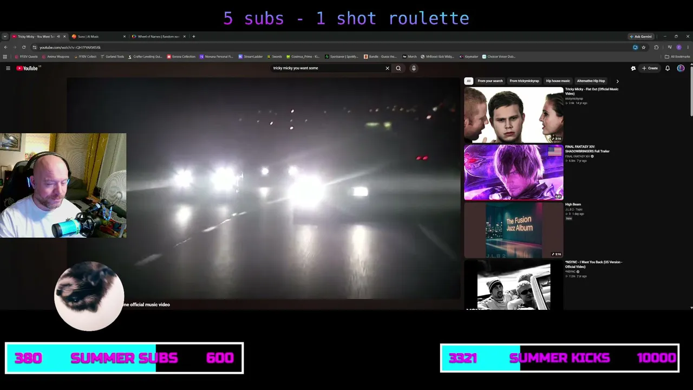Open the All Bookmarks folder
The height and width of the screenshot is (390, 693).
click(678, 56)
